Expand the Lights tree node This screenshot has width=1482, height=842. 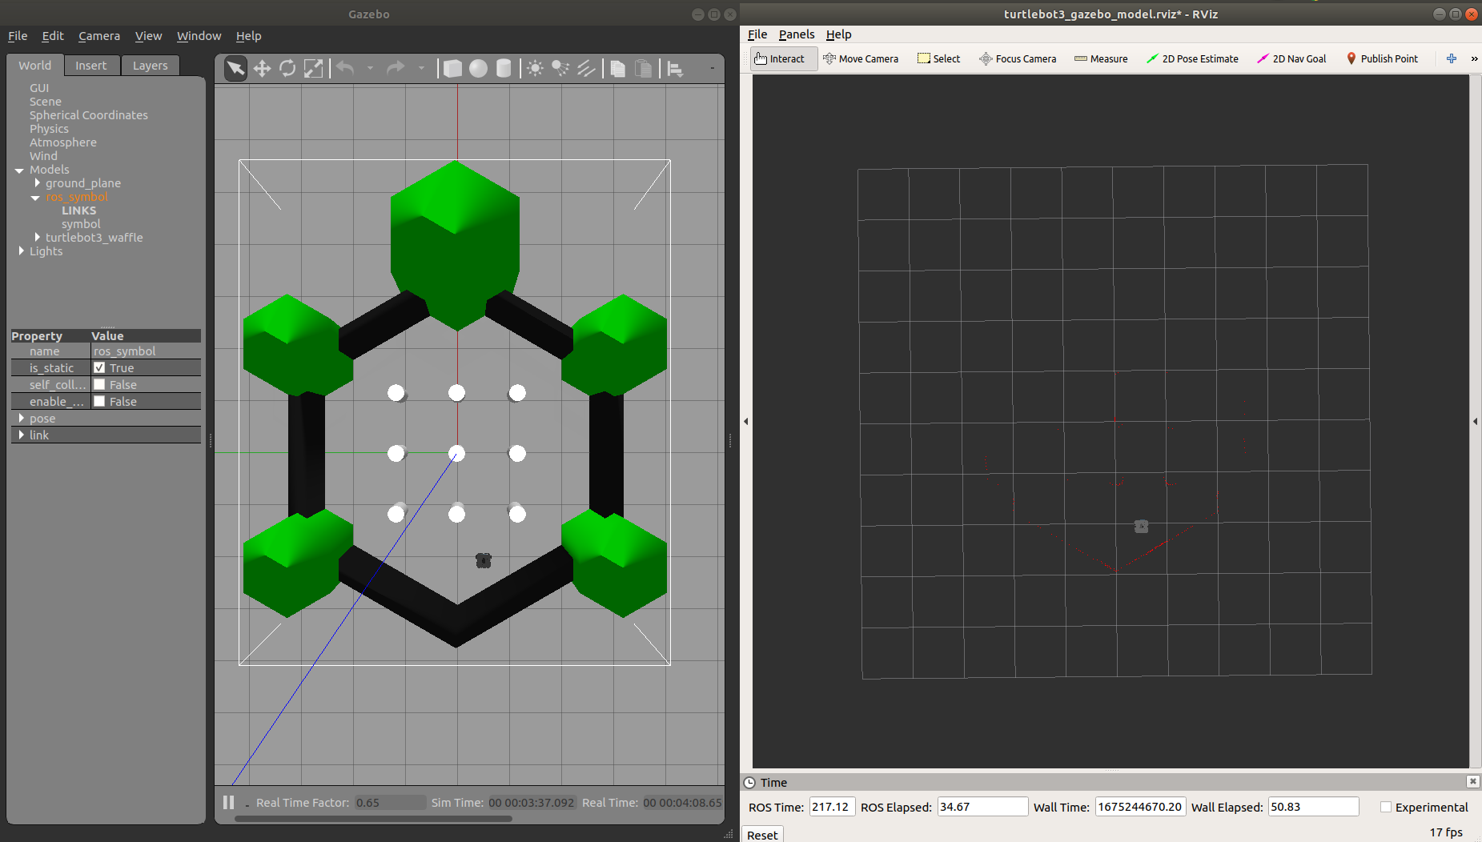(21, 251)
